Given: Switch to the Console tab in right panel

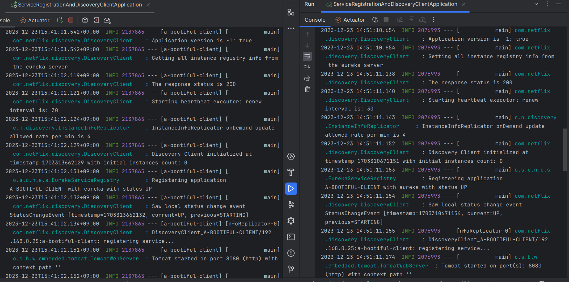Looking at the screenshot, I should 315,20.
